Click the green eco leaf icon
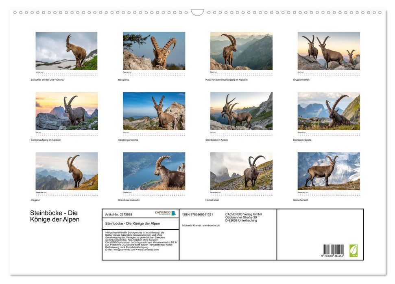Viewport: 395px width, 284px height. click(354, 251)
